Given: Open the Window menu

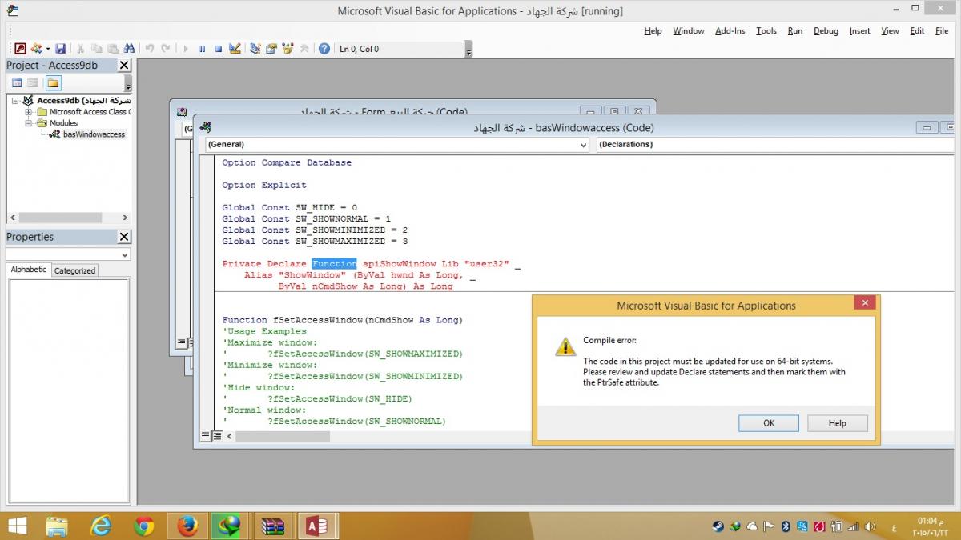Looking at the screenshot, I should 689,31.
